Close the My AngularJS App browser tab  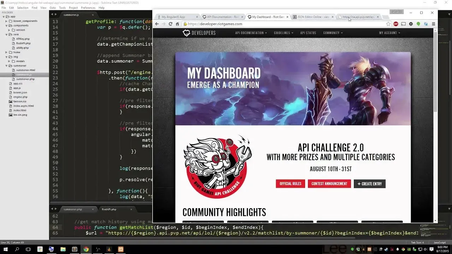tap(197, 17)
